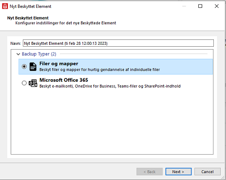Image resolution: width=226 pixels, height=180 pixels.
Task: Click the Navn text input field
Action: coord(118,43)
